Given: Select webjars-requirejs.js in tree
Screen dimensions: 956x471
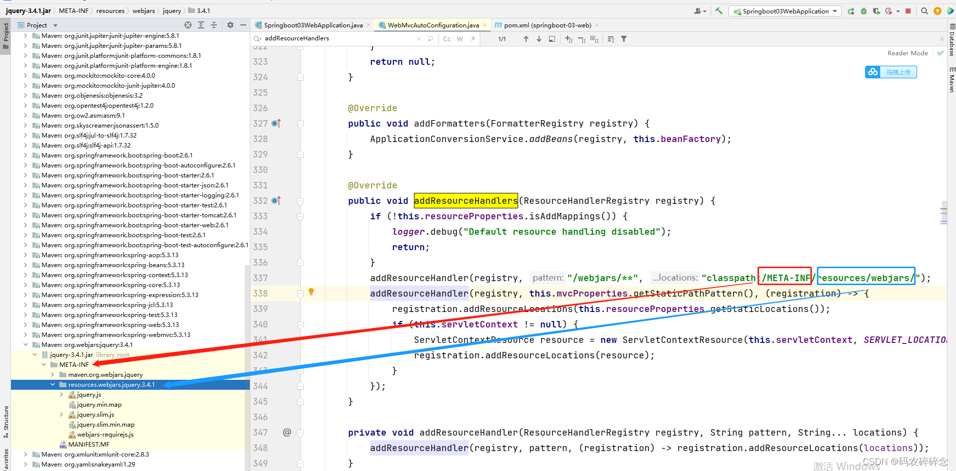Looking at the screenshot, I should (x=105, y=434).
